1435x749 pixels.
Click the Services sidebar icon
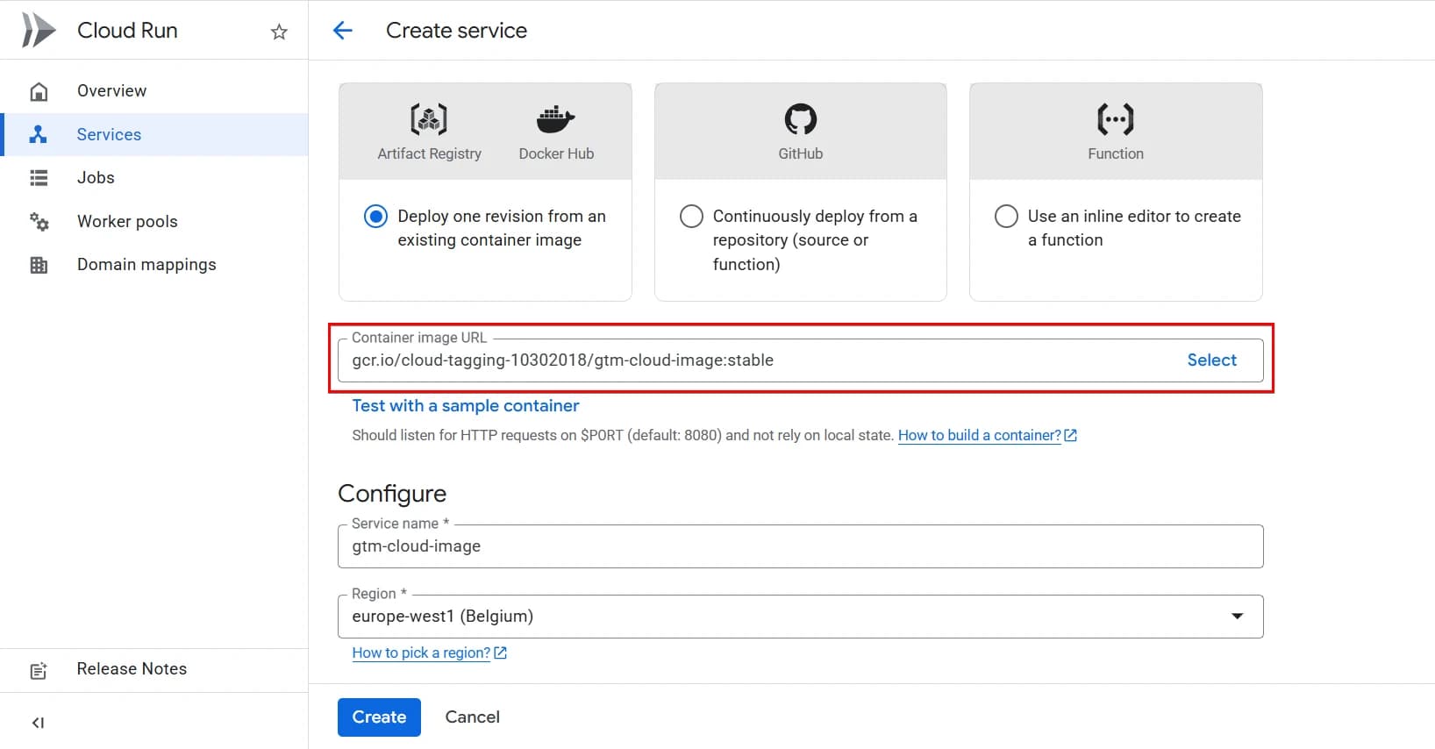pyautogui.click(x=38, y=134)
